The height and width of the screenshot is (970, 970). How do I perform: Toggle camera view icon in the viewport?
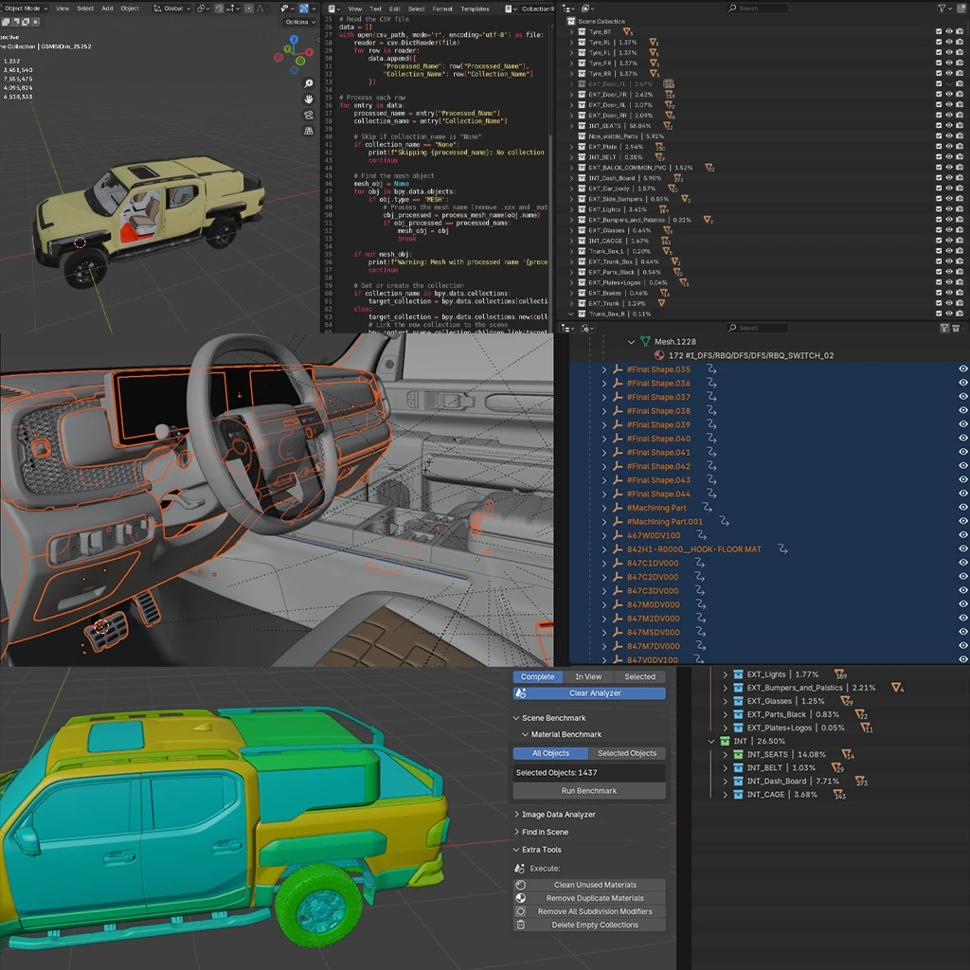tap(309, 115)
